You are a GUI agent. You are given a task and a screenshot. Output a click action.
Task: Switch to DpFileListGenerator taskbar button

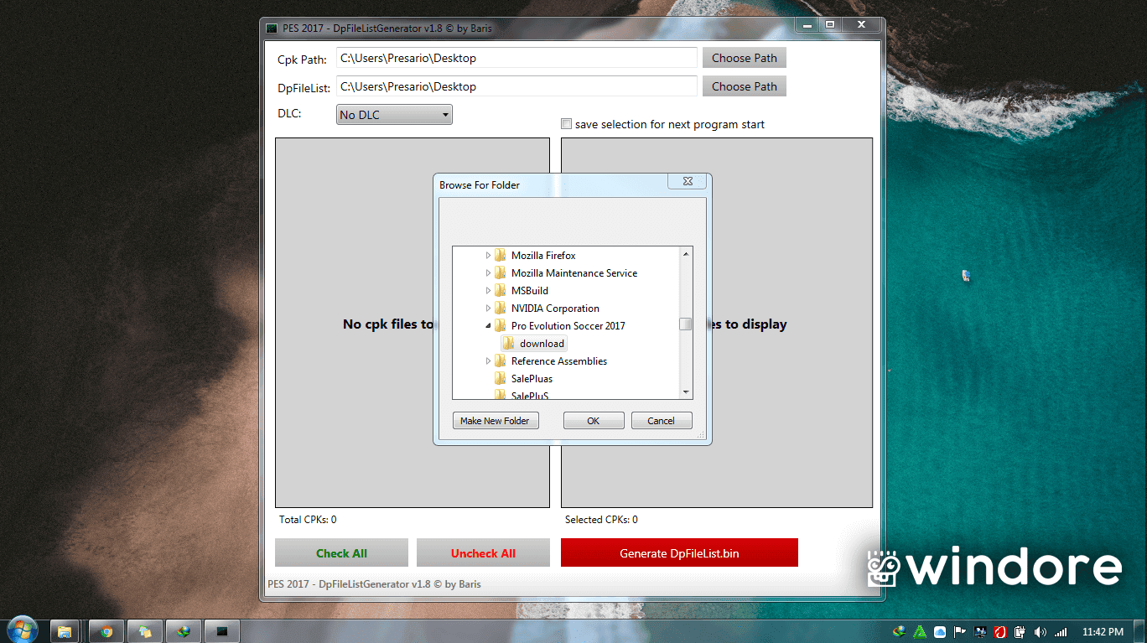click(x=222, y=631)
